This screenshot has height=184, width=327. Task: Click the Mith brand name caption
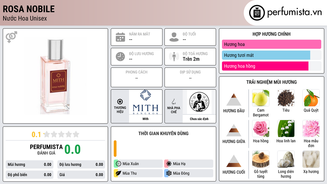[x=146, y=119]
